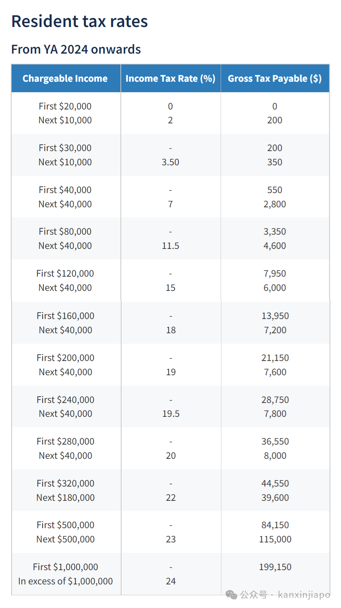The height and width of the screenshot is (608, 341).
Task: Click the Income Tax Rate (%) header
Action: click(x=170, y=78)
